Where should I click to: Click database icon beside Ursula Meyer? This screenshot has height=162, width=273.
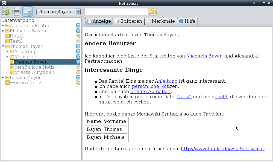(78, 78)
